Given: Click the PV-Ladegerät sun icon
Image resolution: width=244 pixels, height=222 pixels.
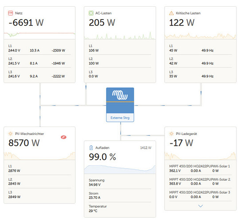Looking at the screenshot, I should coord(171,134).
